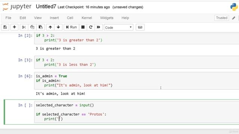Click the Jupyter logo
The width and height of the screenshot is (239, 134).
click(17, 7)
